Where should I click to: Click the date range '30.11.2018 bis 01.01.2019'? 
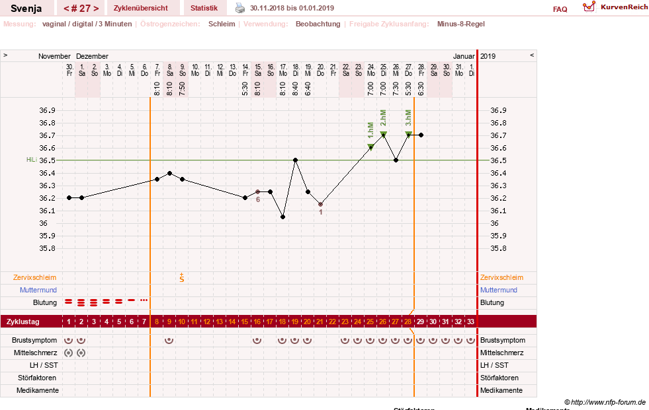pos(292,8)
